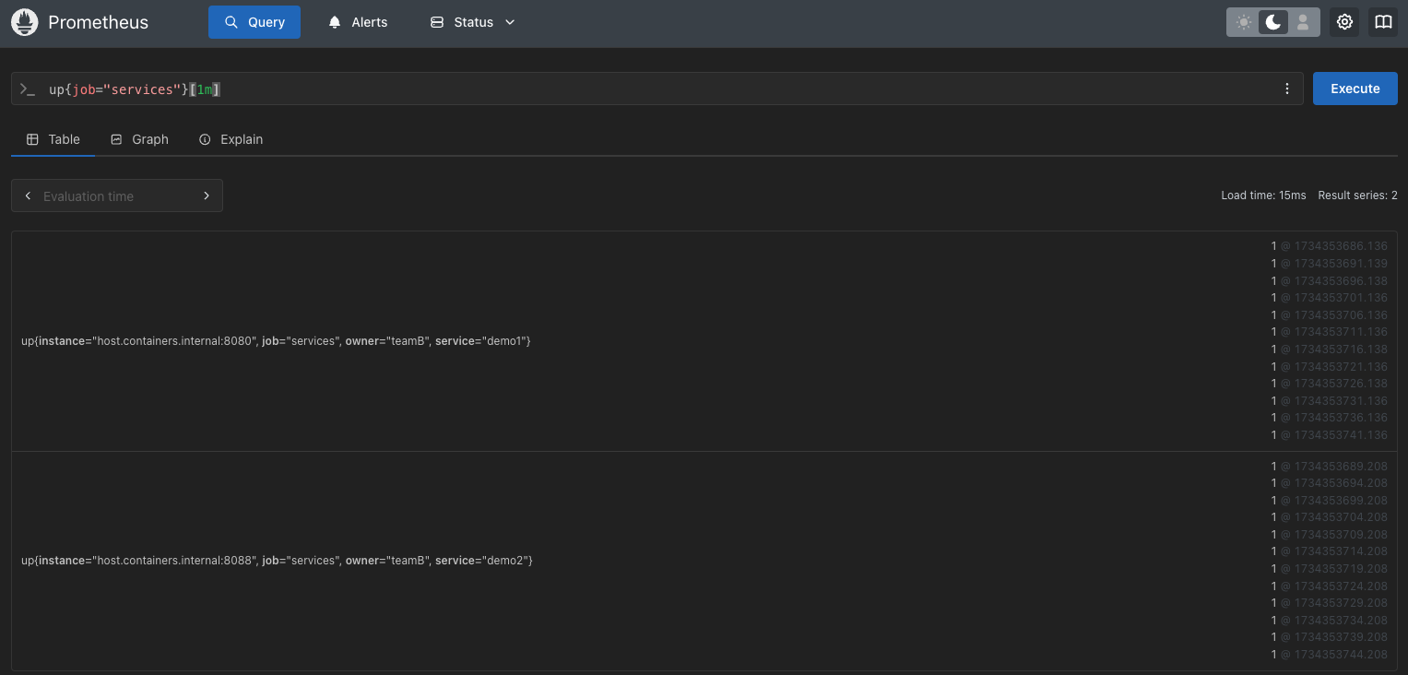Click sample value at 1734353741.136
This screenshot has width=1408, height=675.
pos(1329,435)
